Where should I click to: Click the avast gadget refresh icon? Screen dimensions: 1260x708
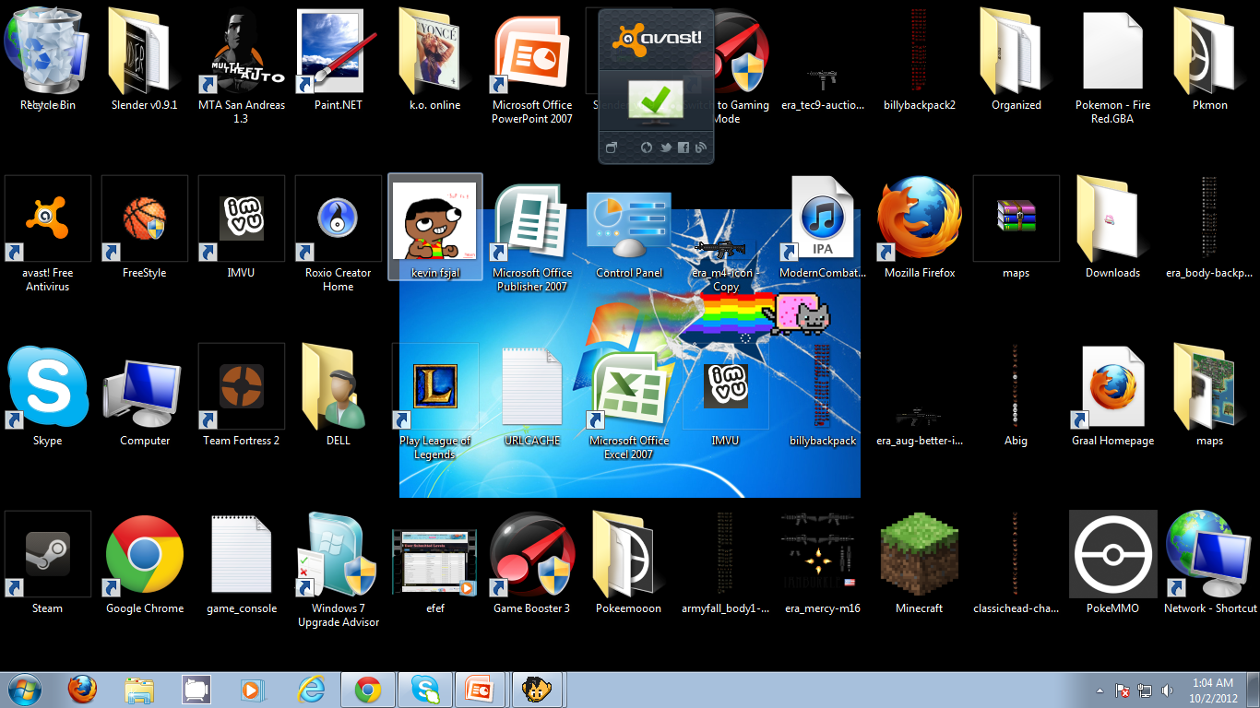point(646,147)
